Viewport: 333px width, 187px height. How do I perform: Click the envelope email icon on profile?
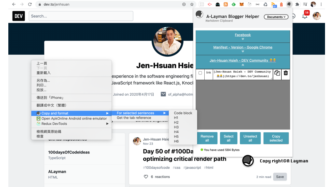(x=163, y=94)
